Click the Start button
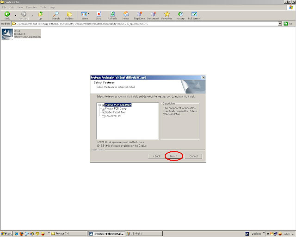This screenshot has width=296, height=237. (x=6, y=234)
